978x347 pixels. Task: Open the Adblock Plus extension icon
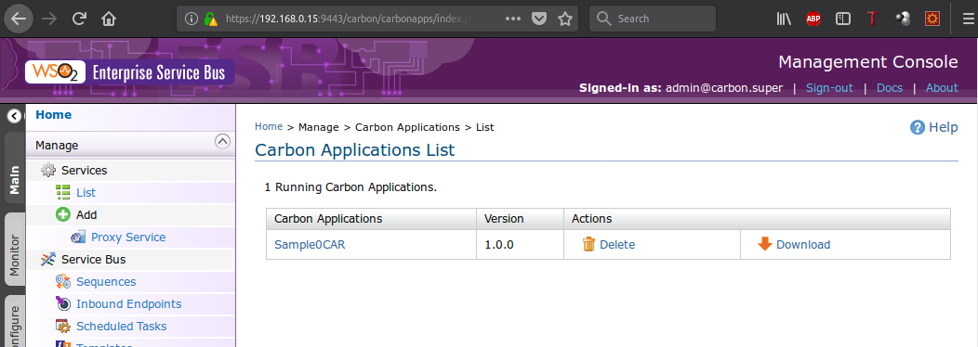[813, 19]
